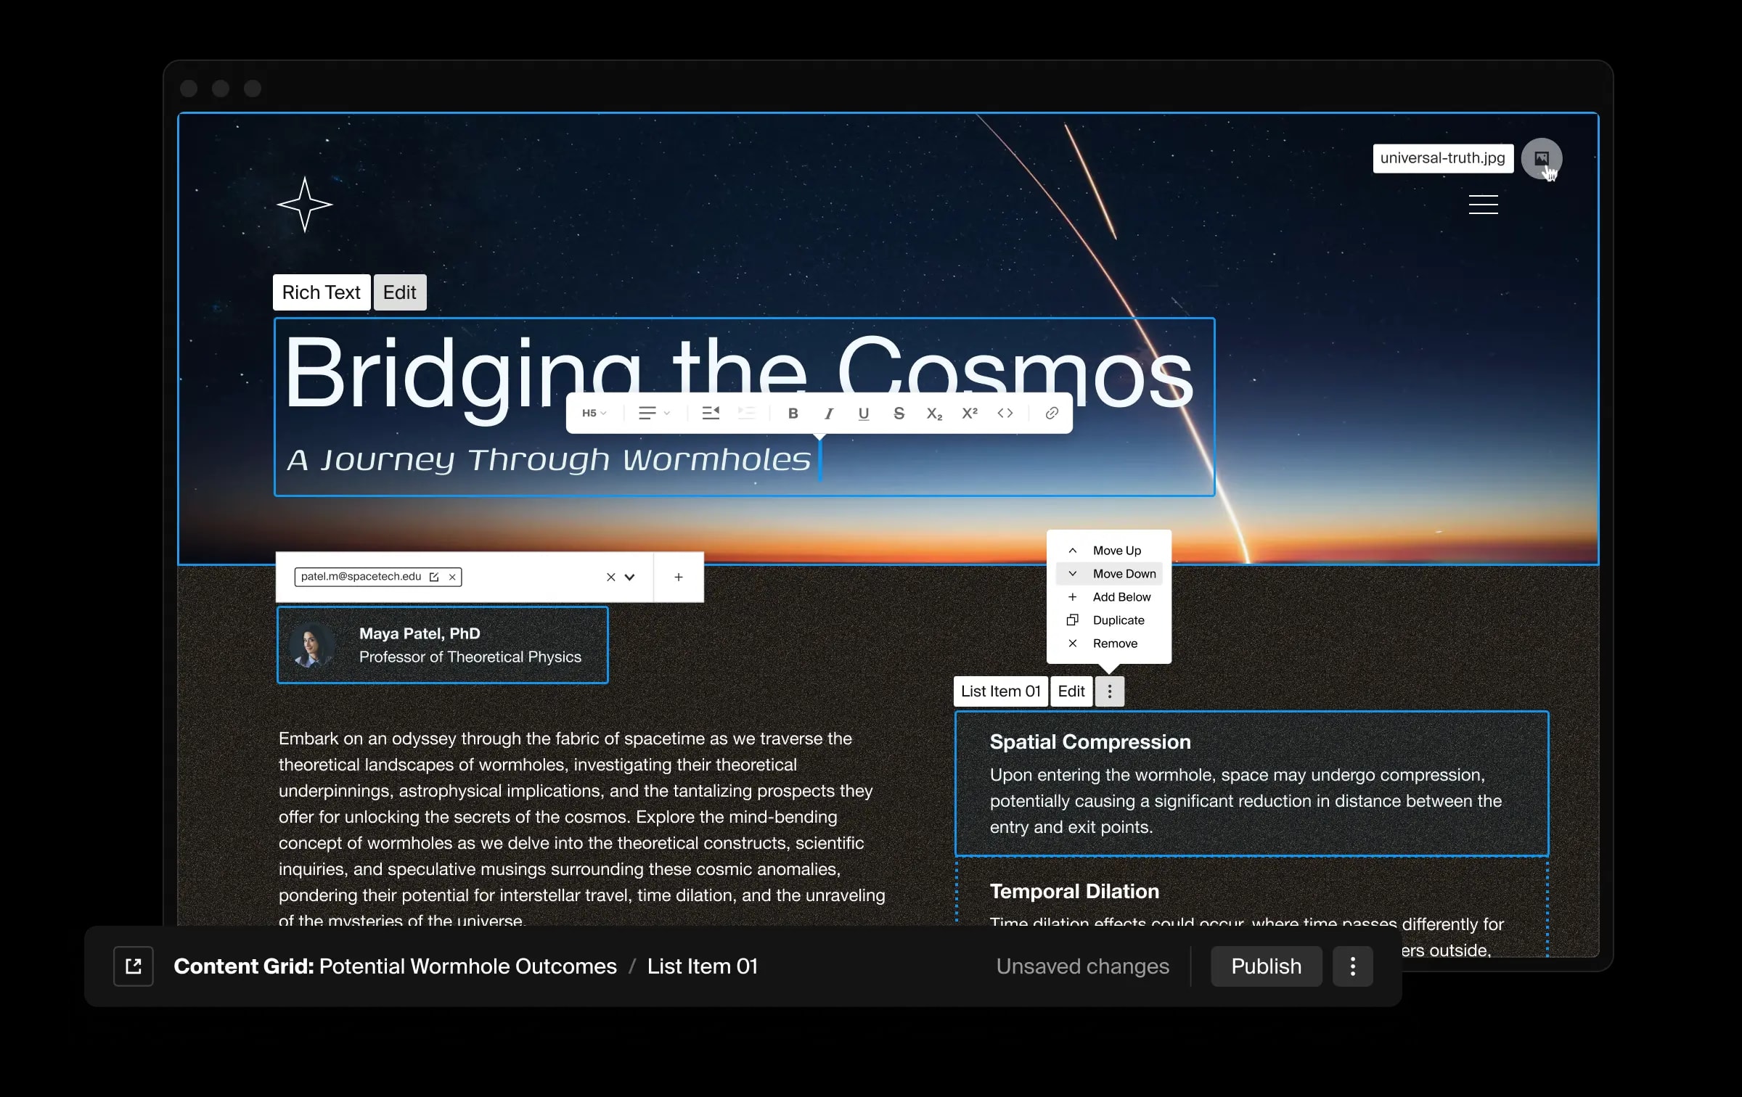The image size is (1742, 1097).
Task: Click the Code inline formatting icon
Action: point(1005,414)
